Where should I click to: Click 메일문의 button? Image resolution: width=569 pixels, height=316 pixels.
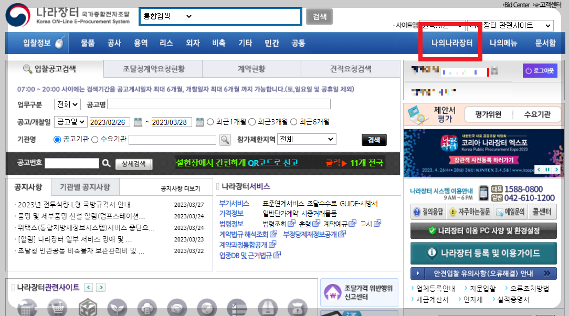pyautogui.click(x=510, y=212)
